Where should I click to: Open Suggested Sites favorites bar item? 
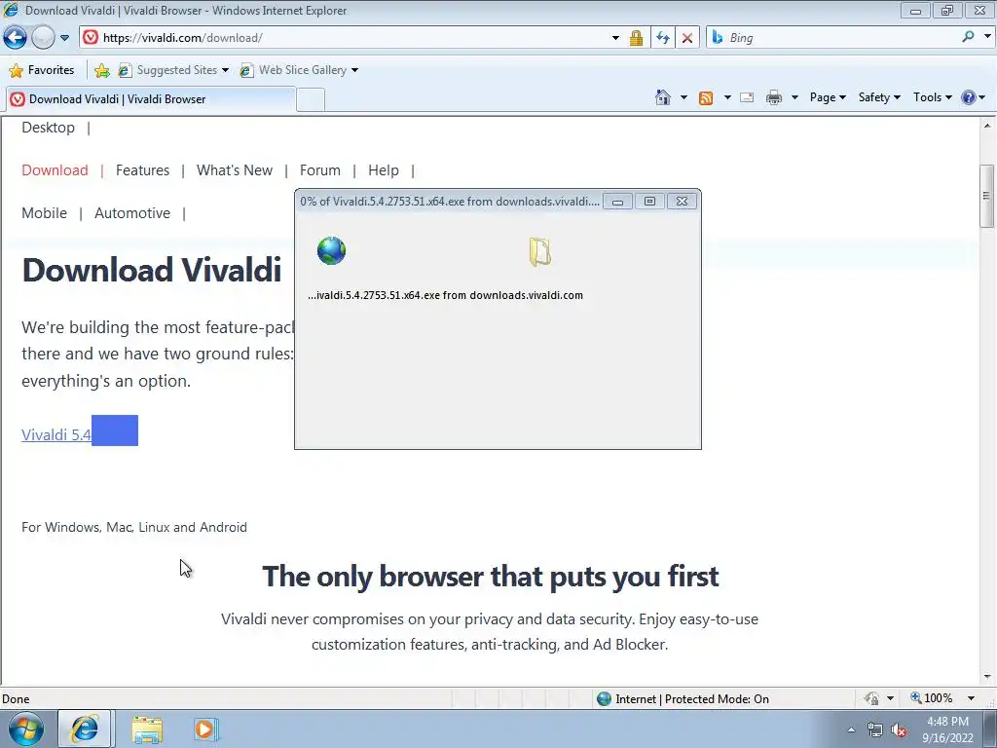pos(173,70)
